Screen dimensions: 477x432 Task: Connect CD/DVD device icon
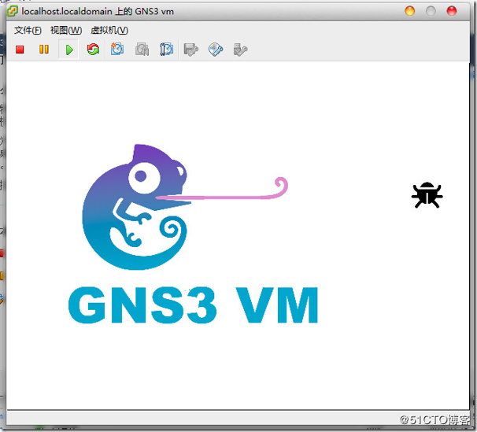(216, 50)
